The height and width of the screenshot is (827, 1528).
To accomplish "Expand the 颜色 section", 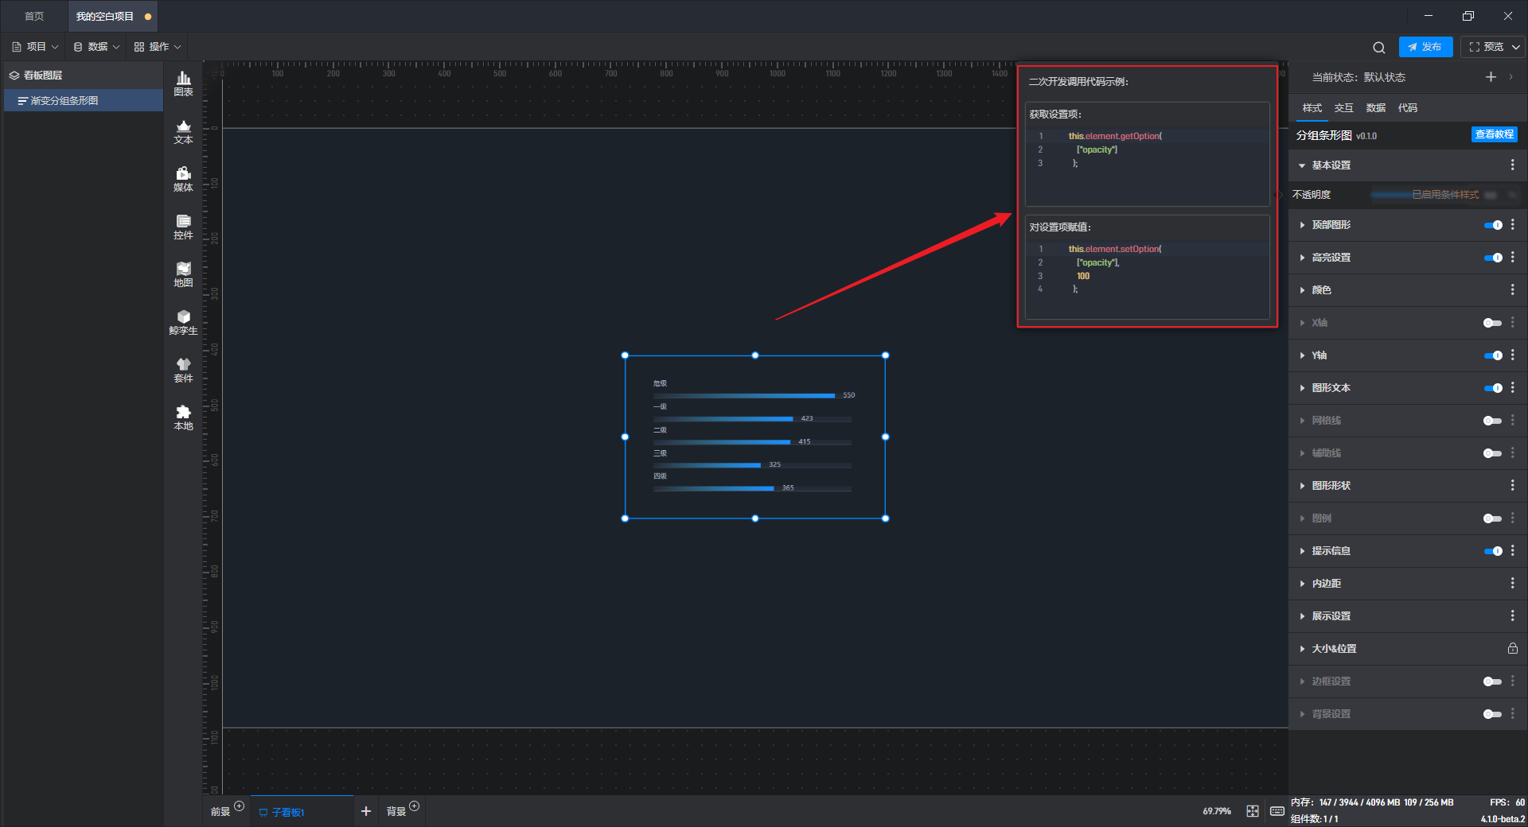I will pos(1302,290).
